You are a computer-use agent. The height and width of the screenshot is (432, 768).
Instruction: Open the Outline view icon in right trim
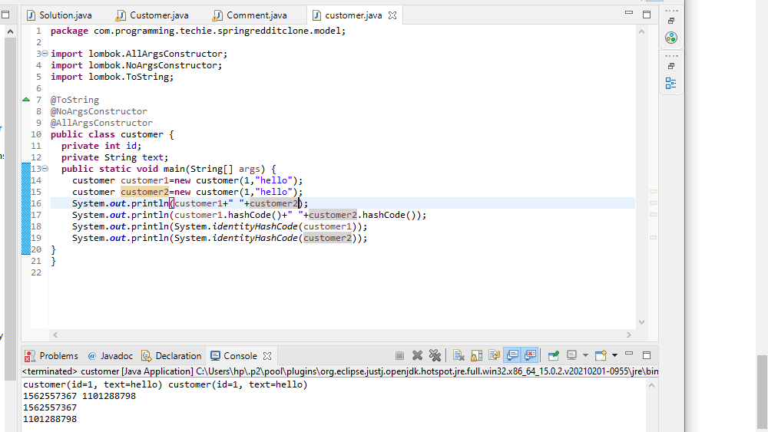(671, 84)
